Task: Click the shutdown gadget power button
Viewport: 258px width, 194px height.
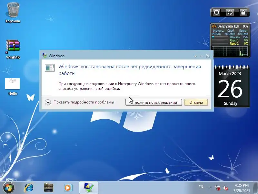Action: 216,12
